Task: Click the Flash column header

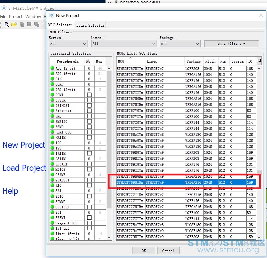Action: point(211,61)
